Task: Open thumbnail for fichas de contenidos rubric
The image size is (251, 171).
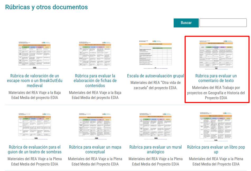Action: (95, 55)
